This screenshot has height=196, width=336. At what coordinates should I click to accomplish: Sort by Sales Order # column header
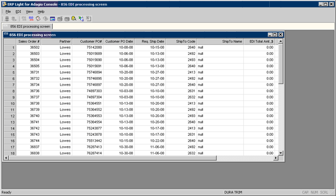click(29, 42)
